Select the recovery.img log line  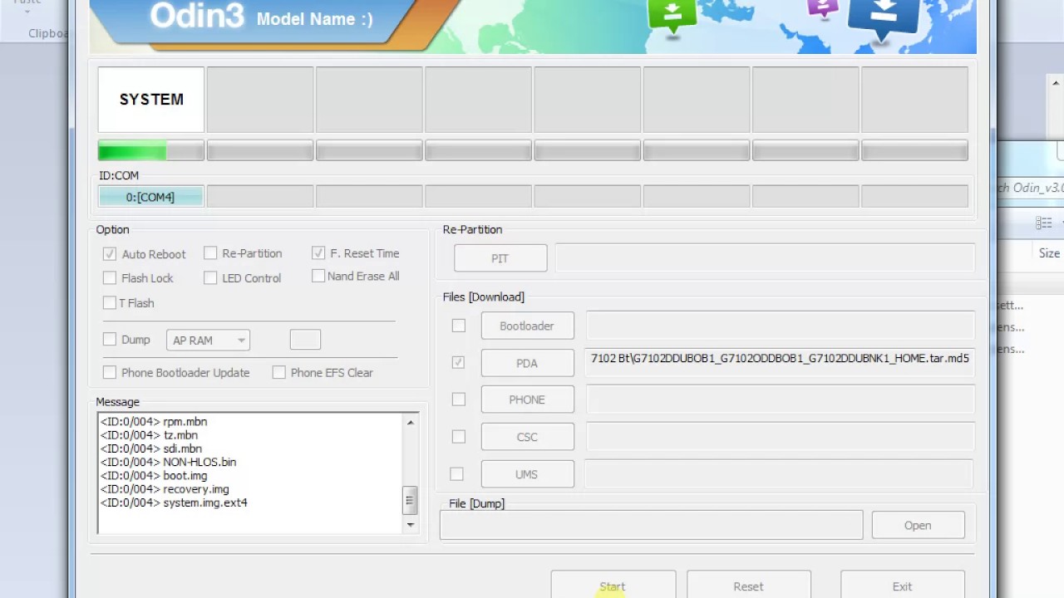165,489
